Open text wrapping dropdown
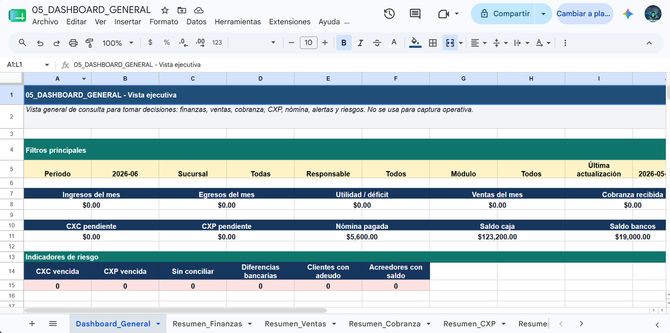Image resolution: width=670 pixels, height=333 pixels. pos(522,43)
